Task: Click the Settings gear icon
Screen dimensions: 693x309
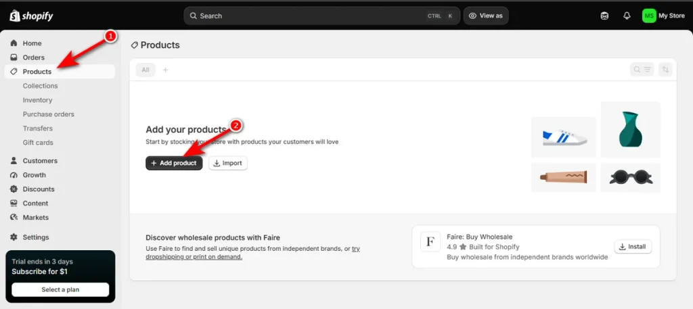Action: pyautogui.click(x=14, y=237)
